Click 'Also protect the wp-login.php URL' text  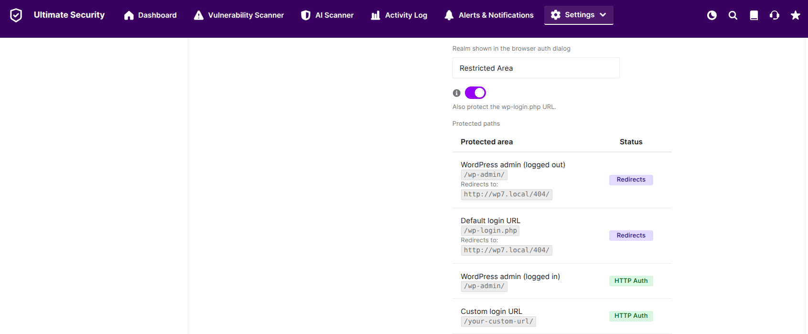504,107
